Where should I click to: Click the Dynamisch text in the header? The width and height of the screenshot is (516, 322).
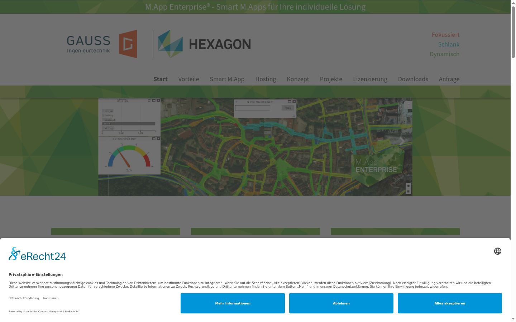click(445, 54)
